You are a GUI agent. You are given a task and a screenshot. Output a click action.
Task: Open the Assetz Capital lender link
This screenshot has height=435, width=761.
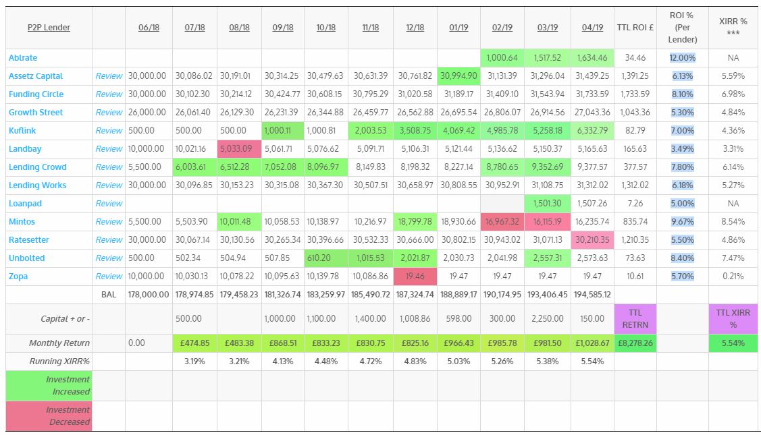pyautogui.click(x=36, y=76)
